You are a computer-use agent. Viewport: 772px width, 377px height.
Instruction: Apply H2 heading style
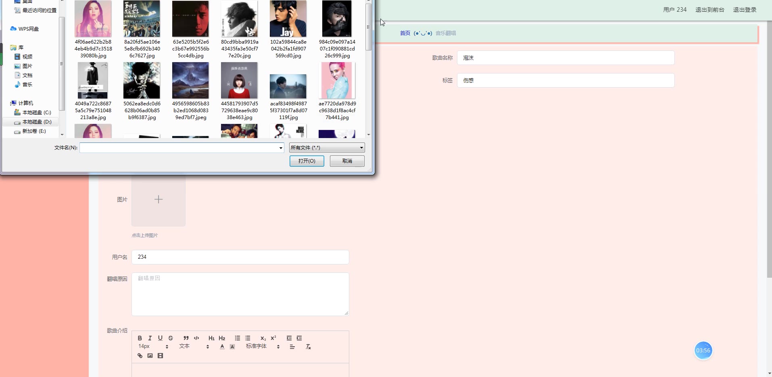coord(222,338)
